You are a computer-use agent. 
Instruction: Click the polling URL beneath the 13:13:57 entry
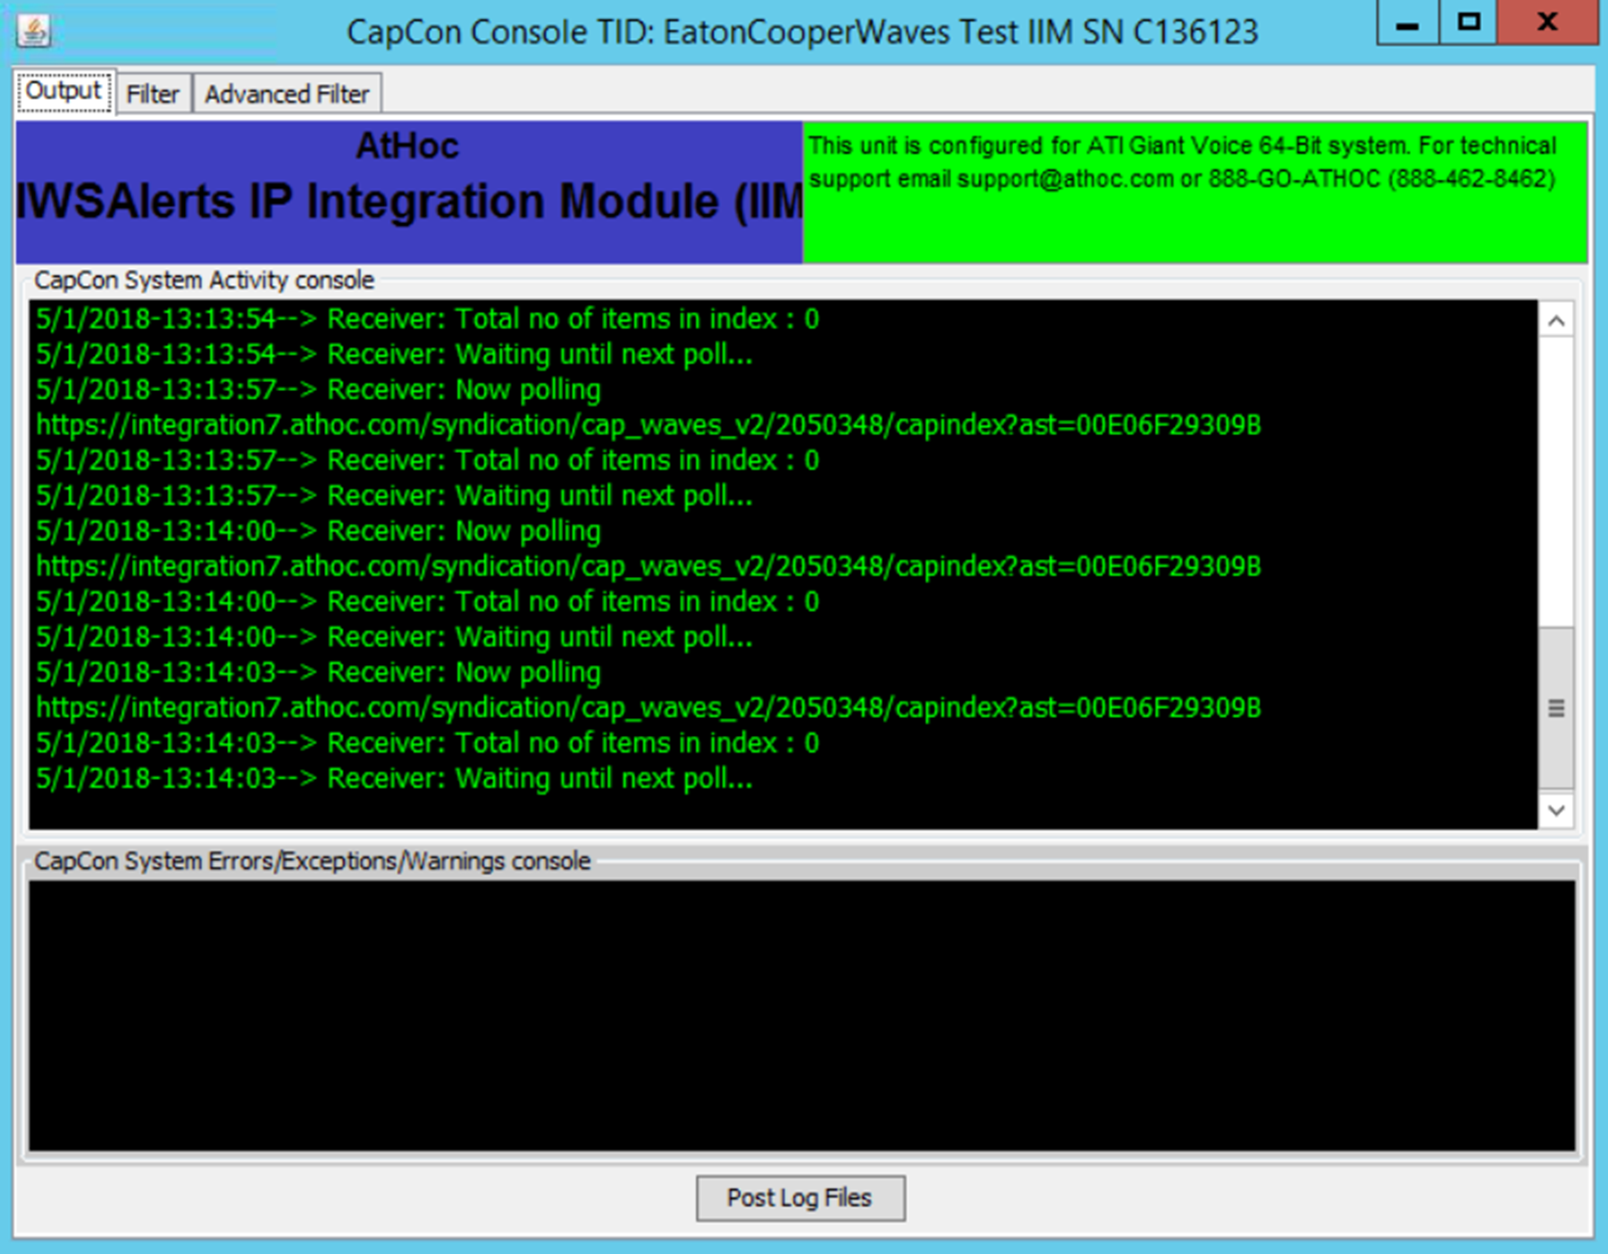pos(649,425)
